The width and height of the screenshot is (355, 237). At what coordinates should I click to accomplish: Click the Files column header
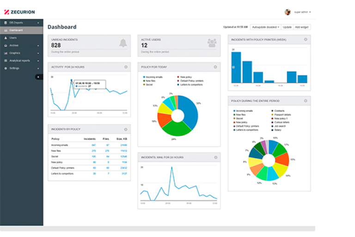click(106, 139)
